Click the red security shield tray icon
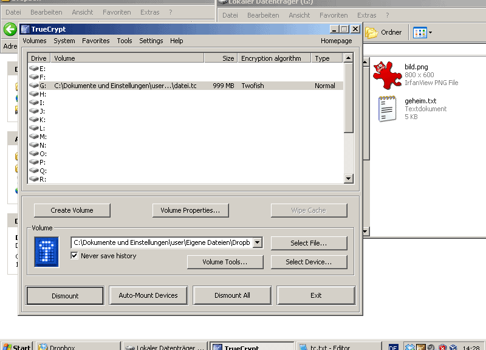This screenshot has height=350, width=486. [x=442, y=347]
